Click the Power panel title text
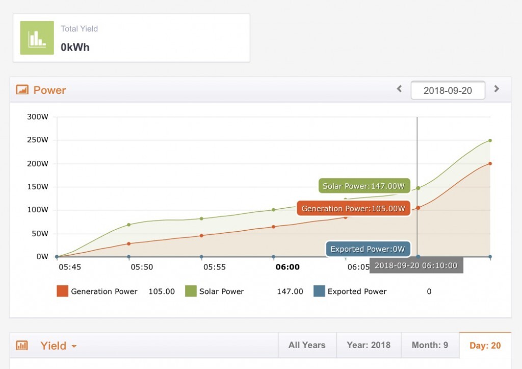Viewport: 522px width, 369px height. click(x=49, y=90)
